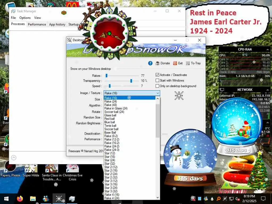Click the Flakes slider handle
The height and width of the screenshot is (204, 272).
click(x=107, y=75)
